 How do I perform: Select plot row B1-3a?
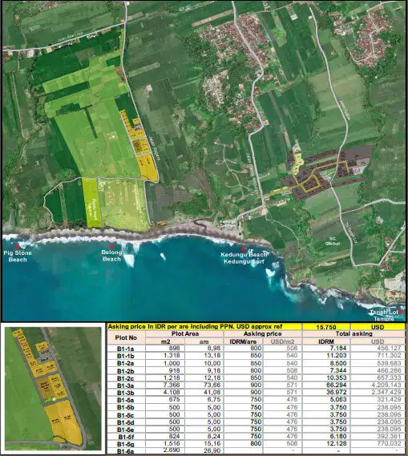pos(256,385)
